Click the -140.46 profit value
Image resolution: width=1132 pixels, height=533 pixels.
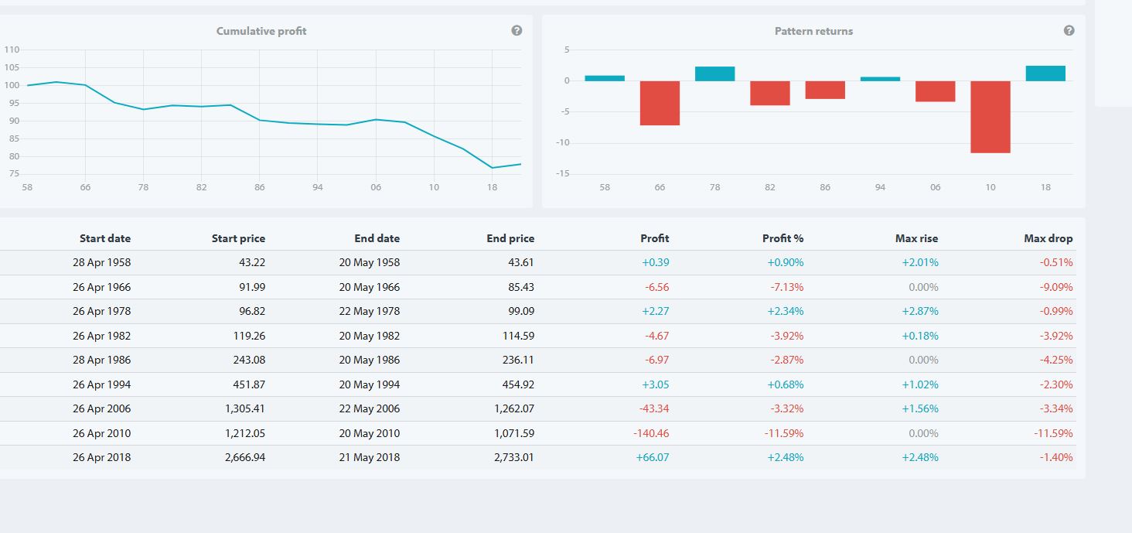tap(651, 433)
